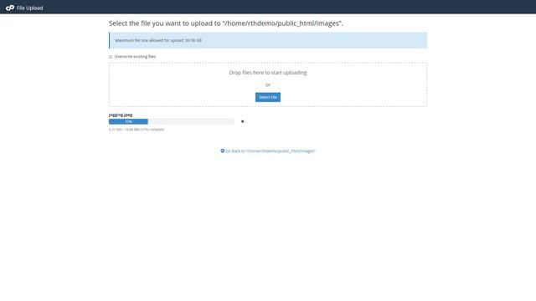Click the Go Back arrow circle icon
The height and width of the screenshot is (301, 536).
pos(223,150)
